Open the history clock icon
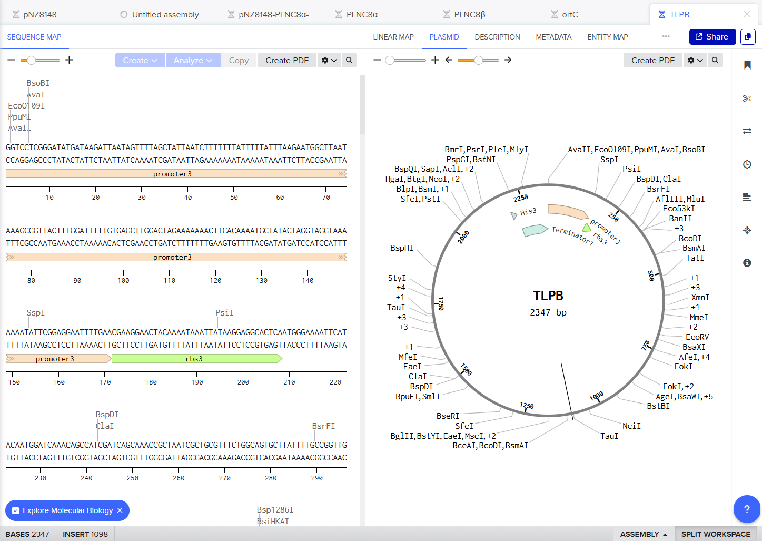 point(747,164)
